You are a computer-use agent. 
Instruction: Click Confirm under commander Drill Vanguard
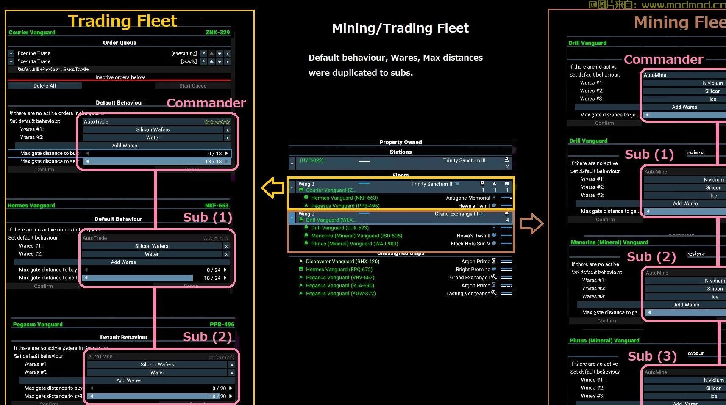pos(604,123)
